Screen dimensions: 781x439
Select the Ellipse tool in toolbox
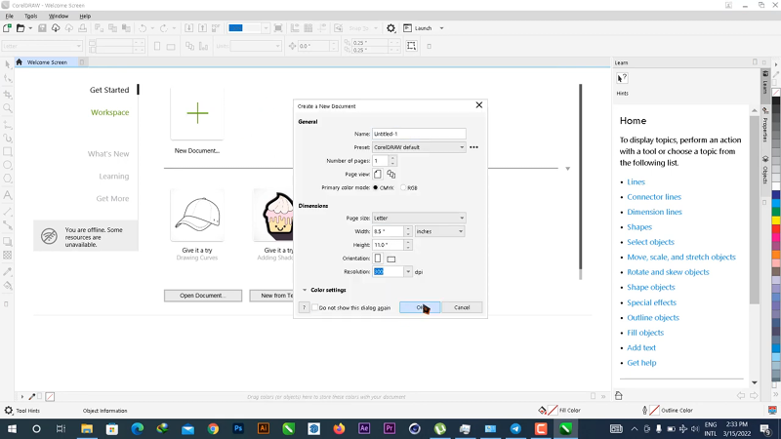click(x=8, y=165)
